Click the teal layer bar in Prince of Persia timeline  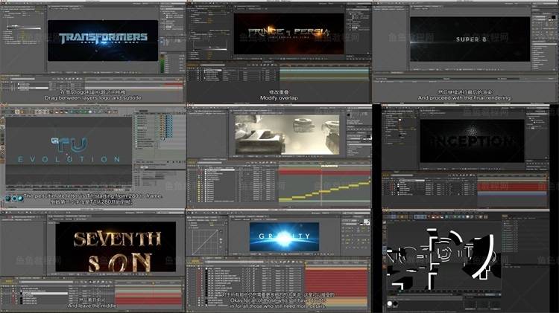click(324, 71)
